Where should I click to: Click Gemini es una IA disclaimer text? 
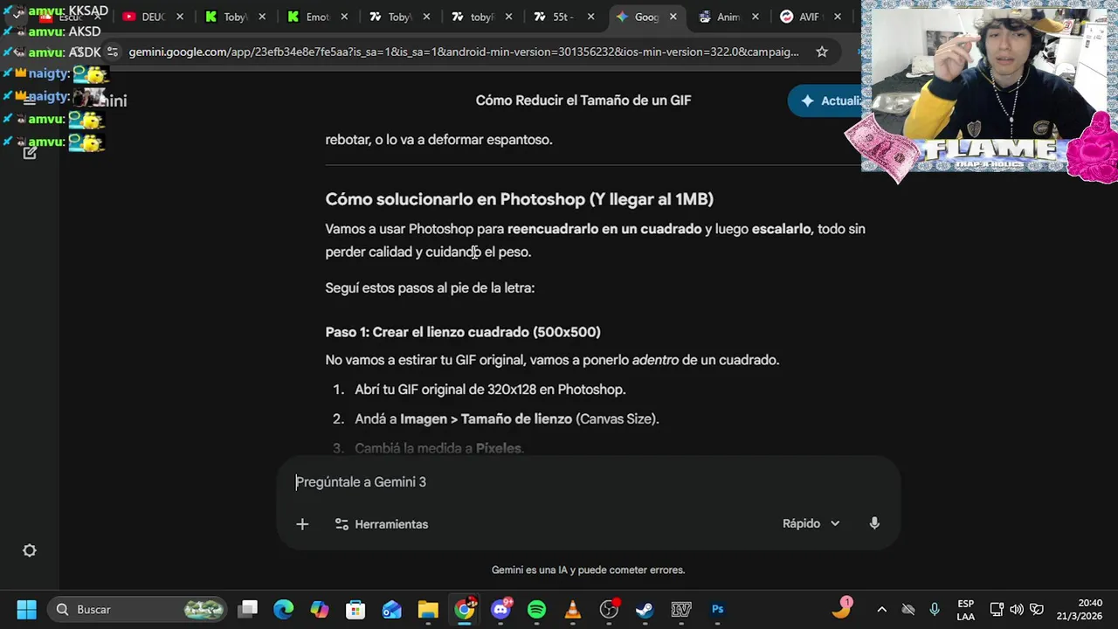(x=588, y=570)
